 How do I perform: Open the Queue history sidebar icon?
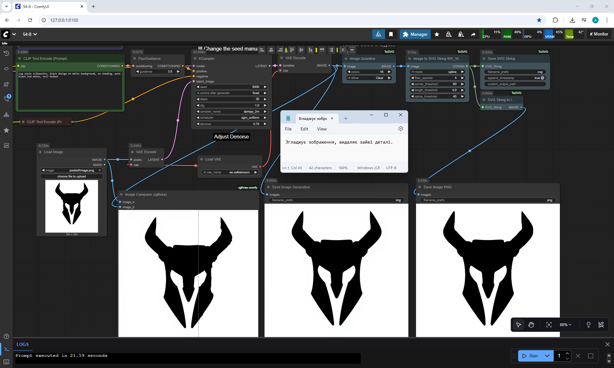click(6, 53)
